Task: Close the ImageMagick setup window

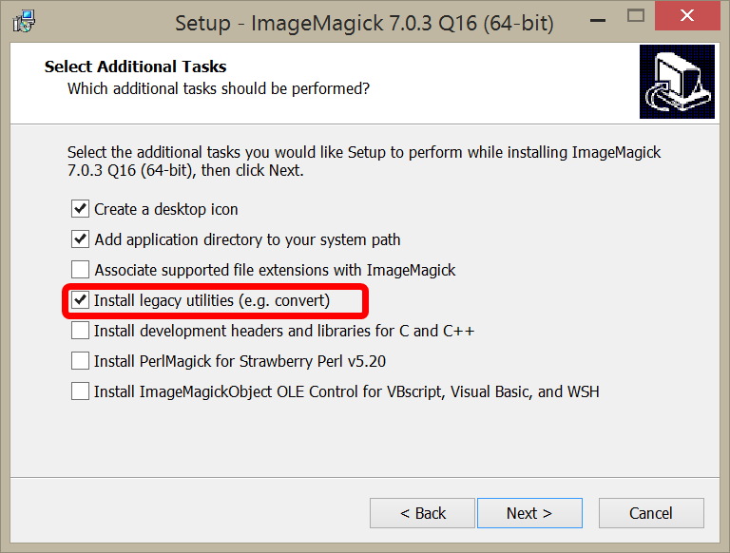Action: 687,16
